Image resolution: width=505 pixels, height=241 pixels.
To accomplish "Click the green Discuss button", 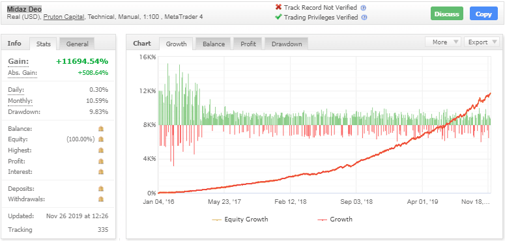I will coord(447,14).
